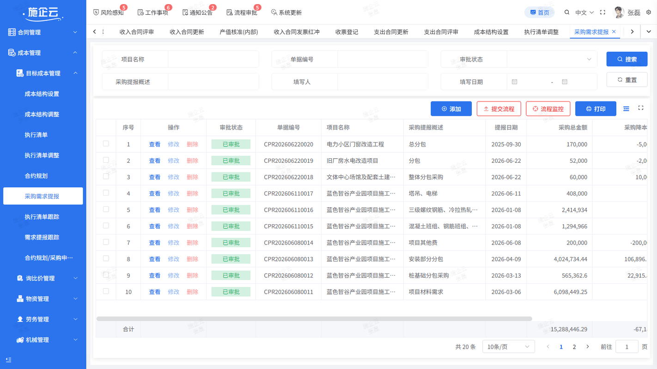Open the 审批状态 dropdown

click(552, 60)
